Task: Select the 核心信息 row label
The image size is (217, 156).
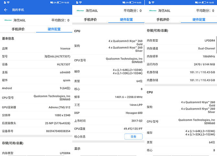Action: coord(80,137)
